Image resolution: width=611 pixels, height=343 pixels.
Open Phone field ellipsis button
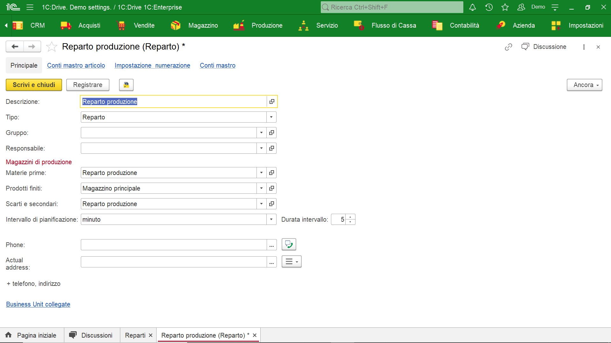(x=271, y=245)
